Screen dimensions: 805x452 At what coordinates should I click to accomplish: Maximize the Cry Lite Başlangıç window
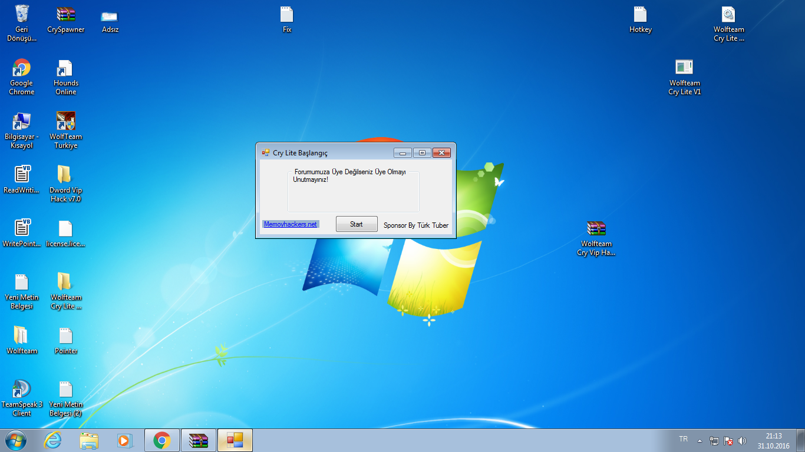click(422, 153)
